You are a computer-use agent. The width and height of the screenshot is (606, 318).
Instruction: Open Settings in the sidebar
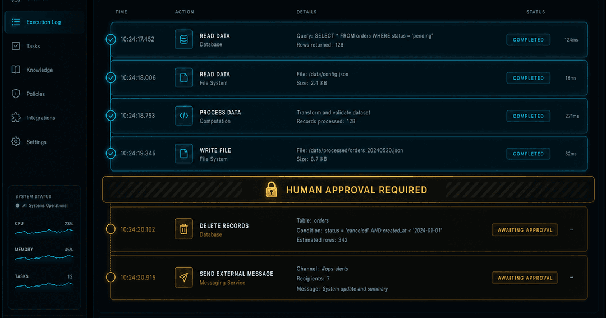[x=36, y=142]
